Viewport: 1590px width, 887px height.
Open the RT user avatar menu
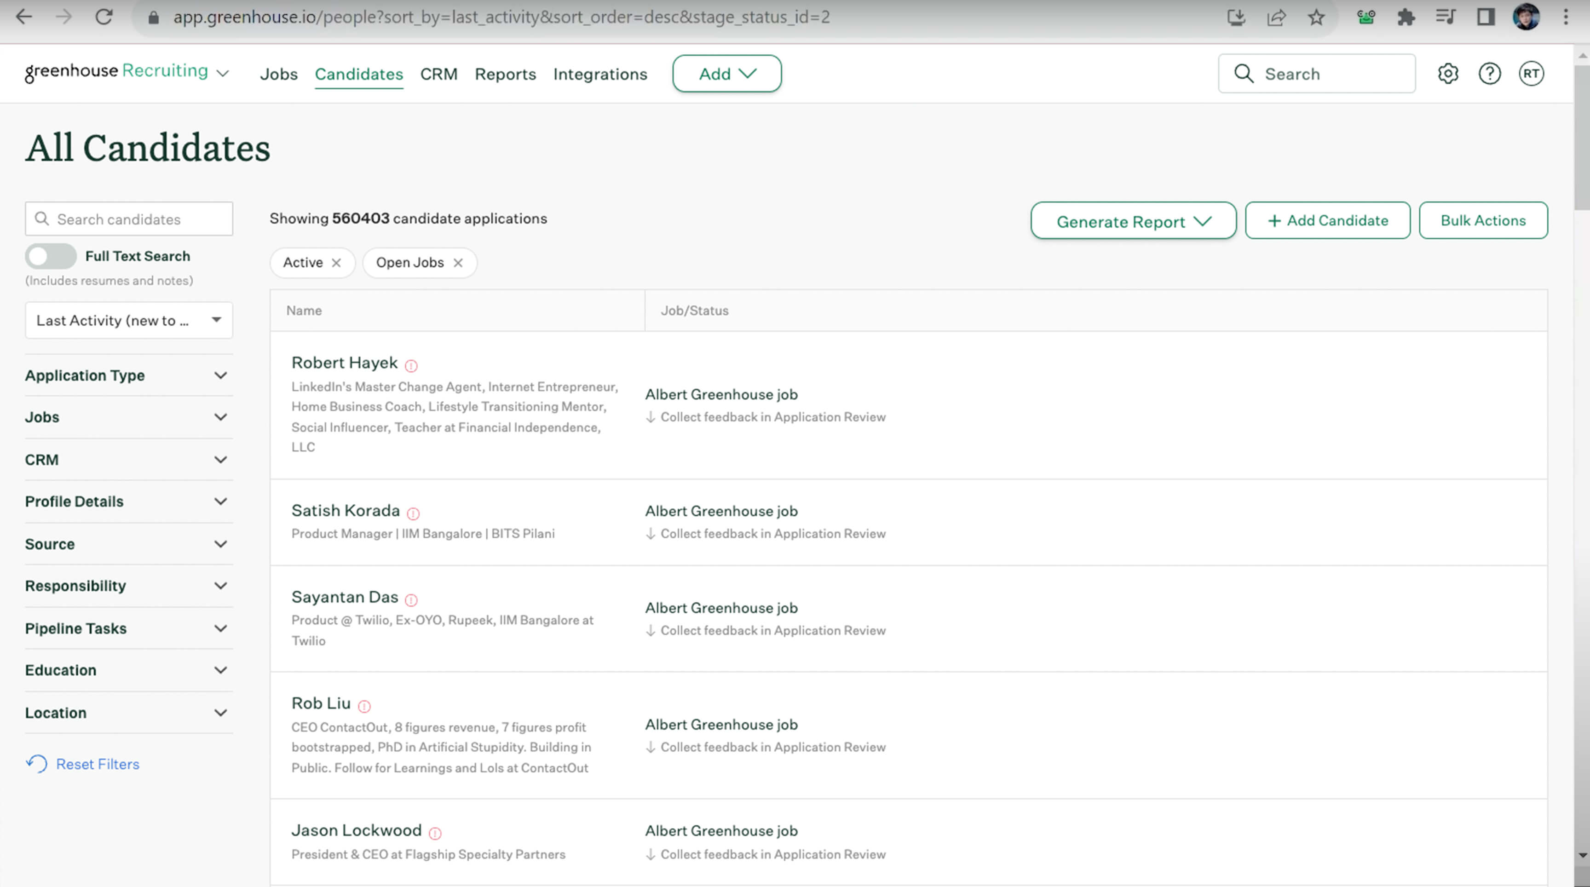(1531, 74)
